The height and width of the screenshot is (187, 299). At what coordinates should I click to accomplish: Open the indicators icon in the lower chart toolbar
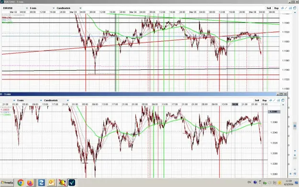click(271, 100)
